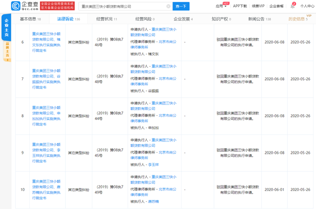The width and height of the screenshot is (316, 209).
Task: Click APP下载 link
Action: pos(240,6)
